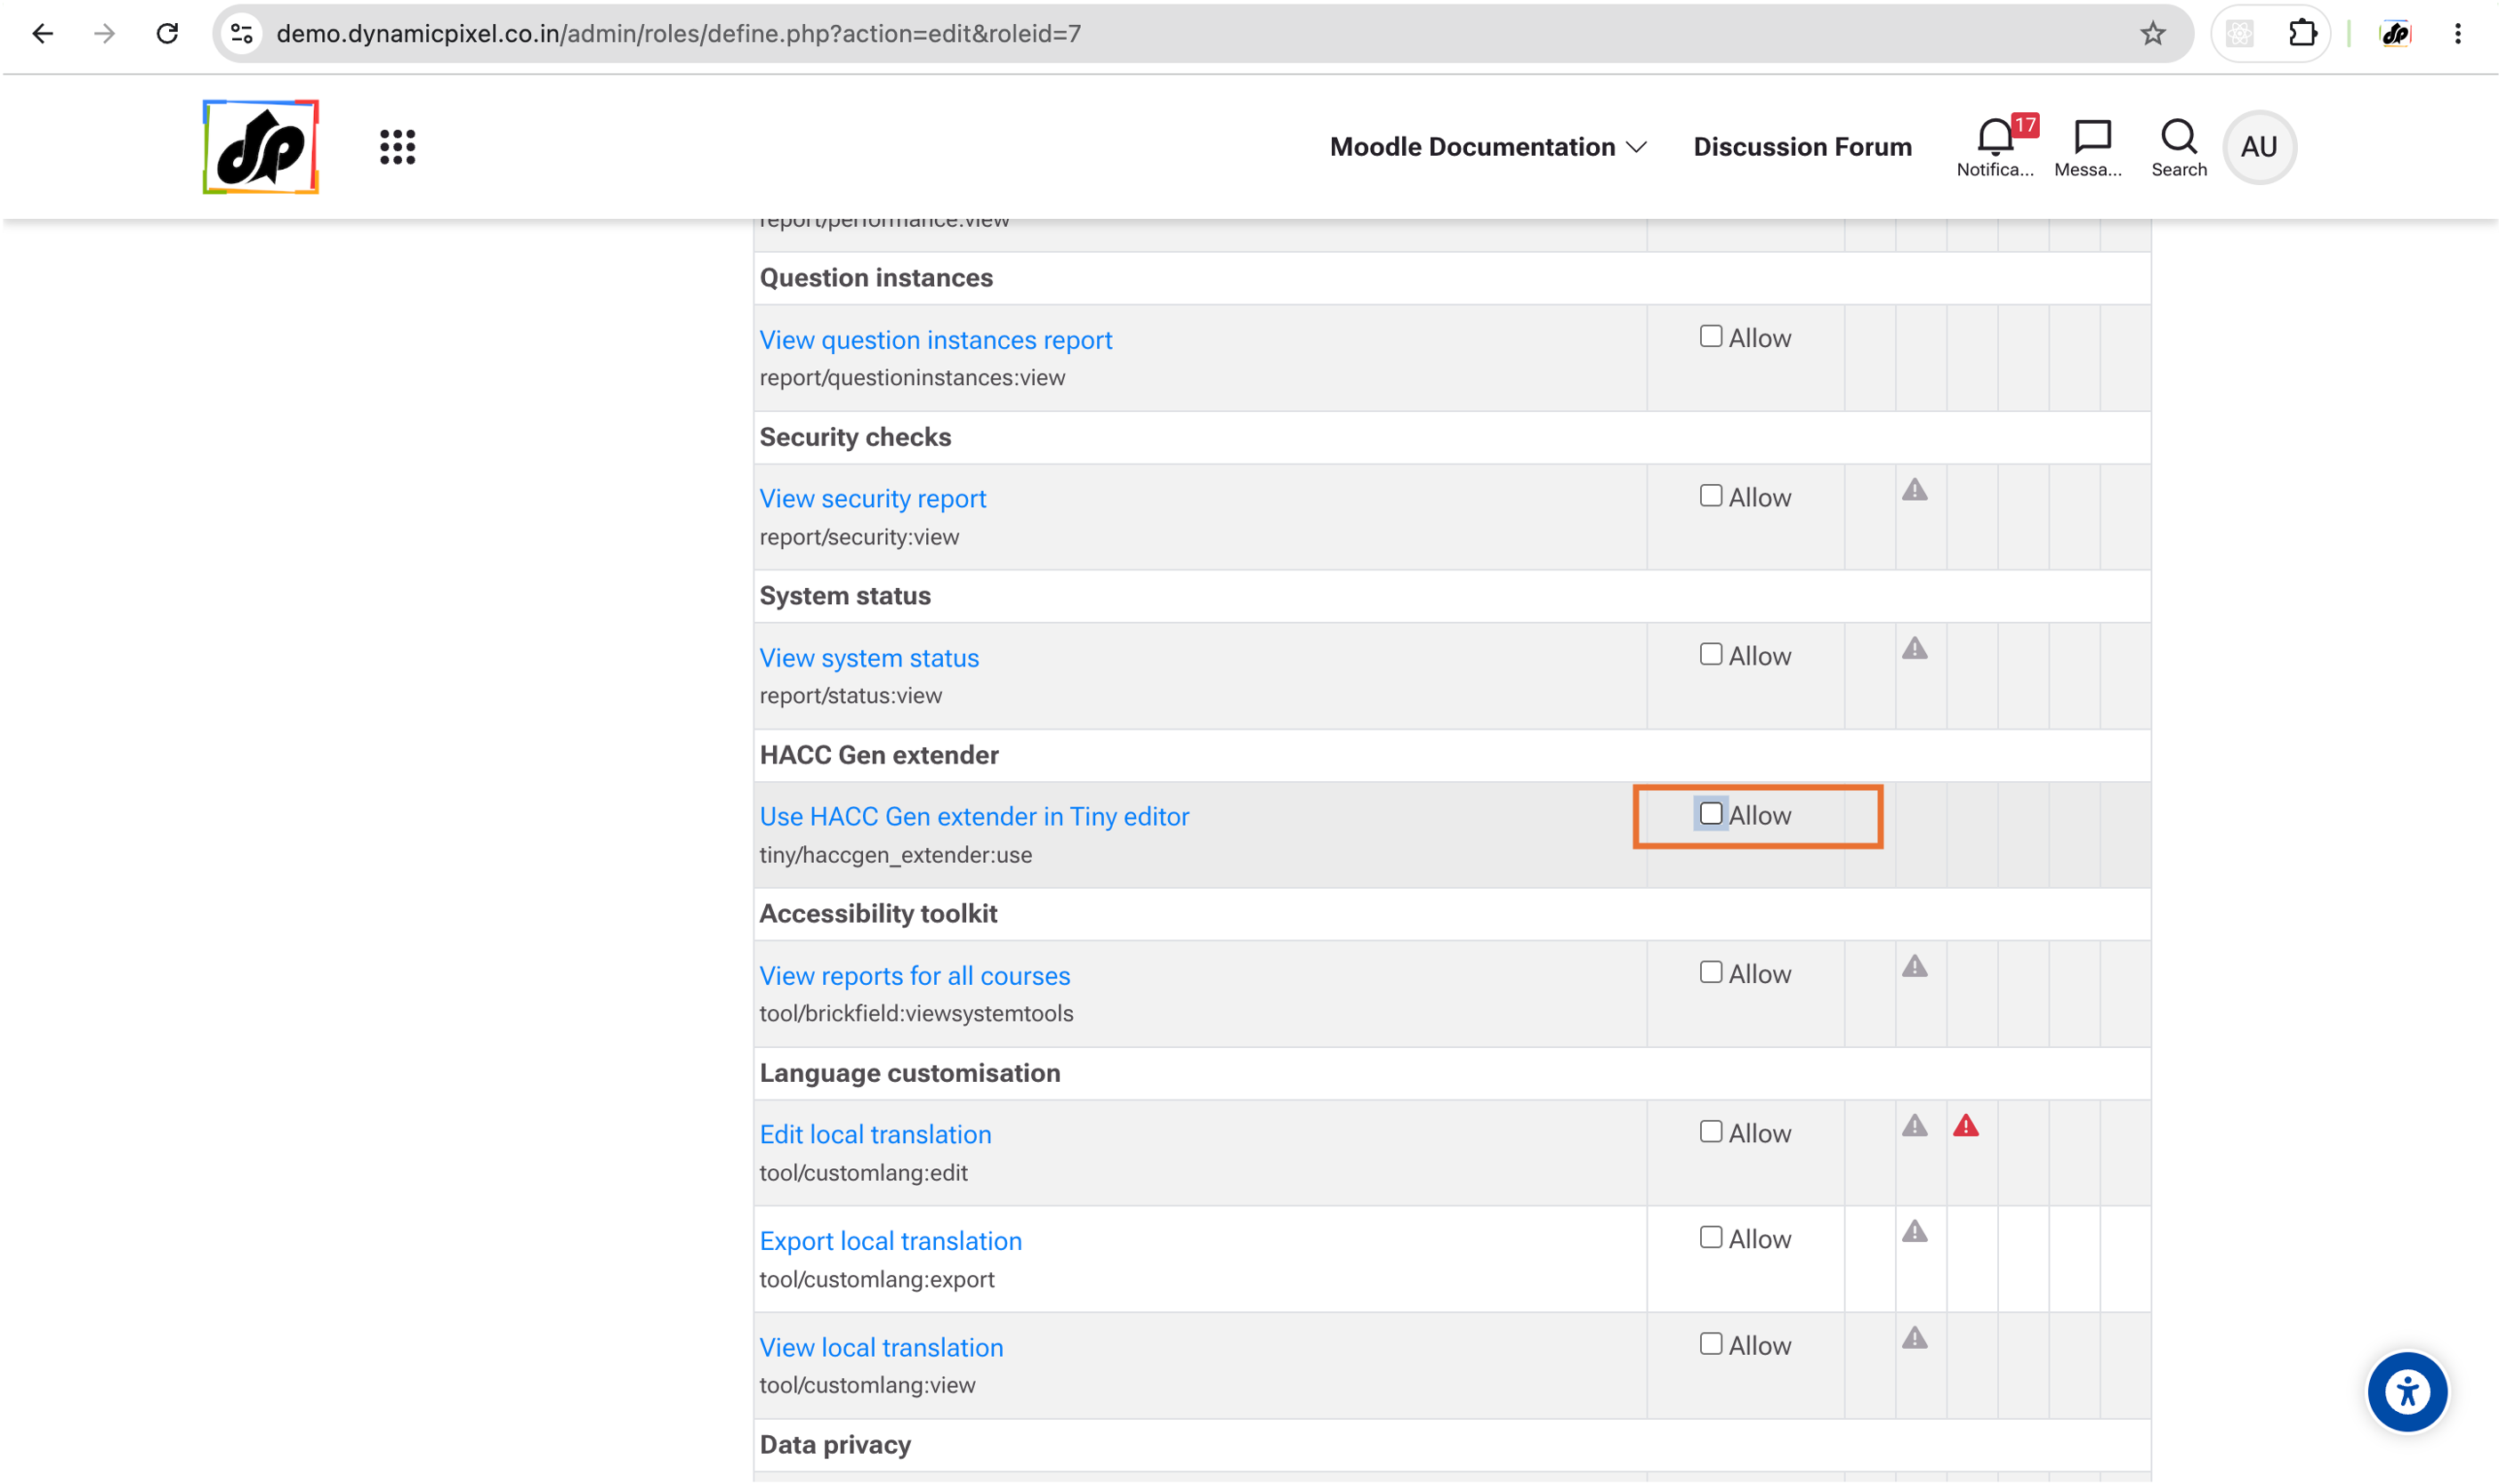This screenshot has width=2499, height=1484.
Task: Click the Data privacy section heading
Action: 835,1445
